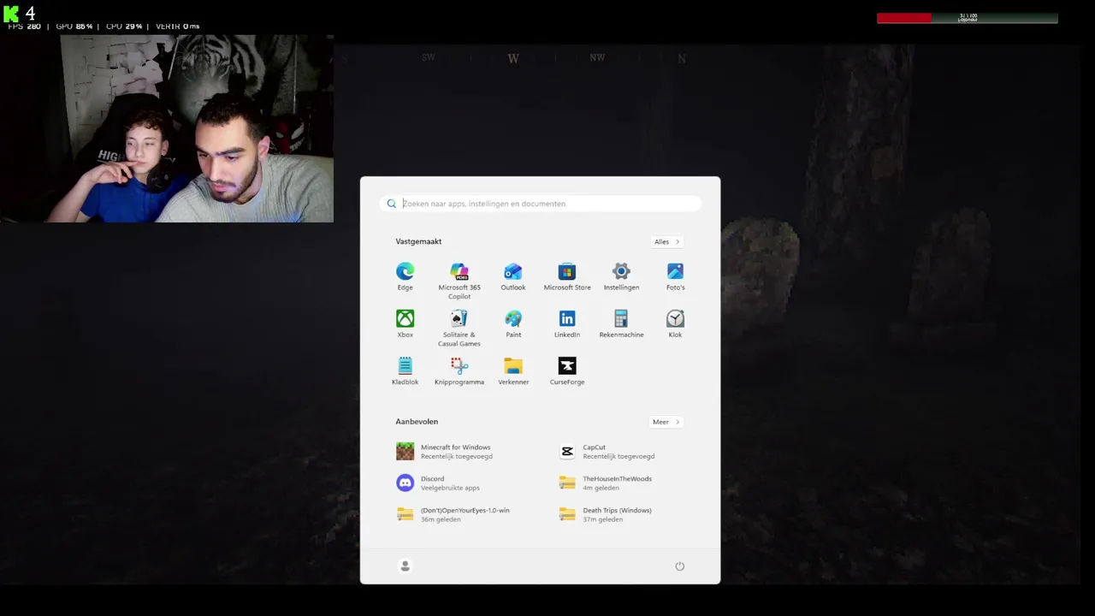
Task: Click the streamers' webcam overlay
Action: click(167, 128)
